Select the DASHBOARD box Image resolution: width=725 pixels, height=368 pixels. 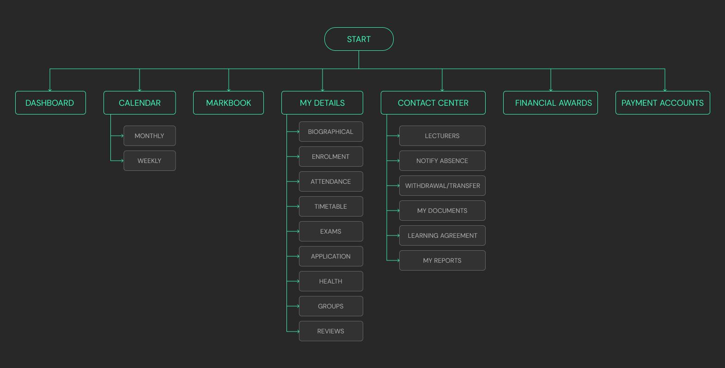[x=50, y=103]
